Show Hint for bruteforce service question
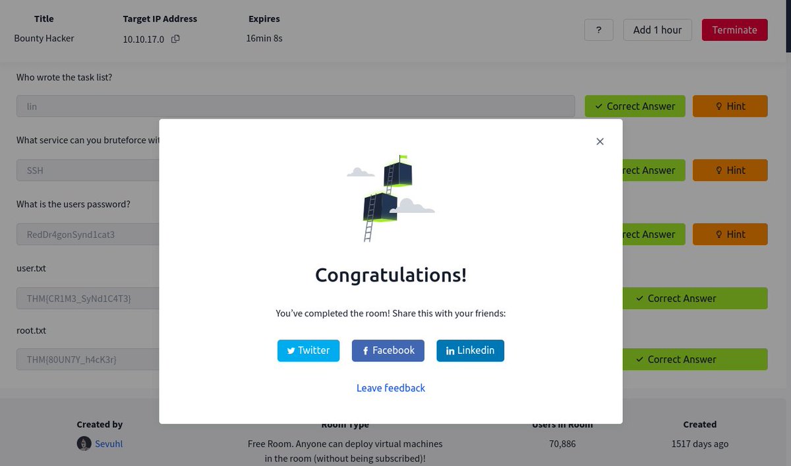This screenshot has width=791, height=466. click(730, 170)
